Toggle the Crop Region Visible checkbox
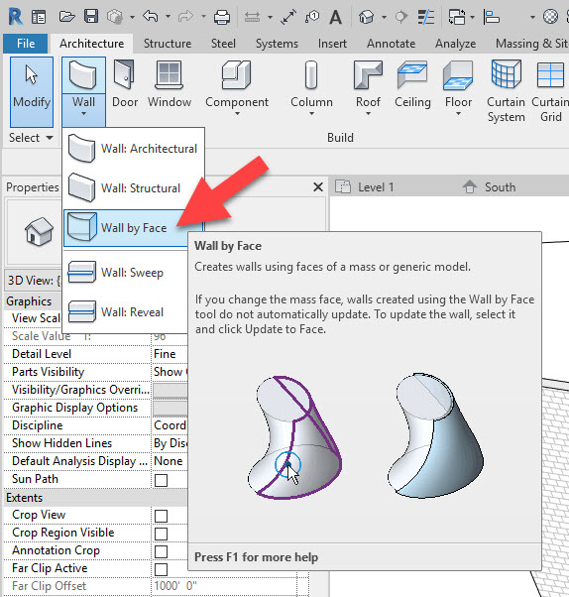The image size is (569, 597). [161, 534]
